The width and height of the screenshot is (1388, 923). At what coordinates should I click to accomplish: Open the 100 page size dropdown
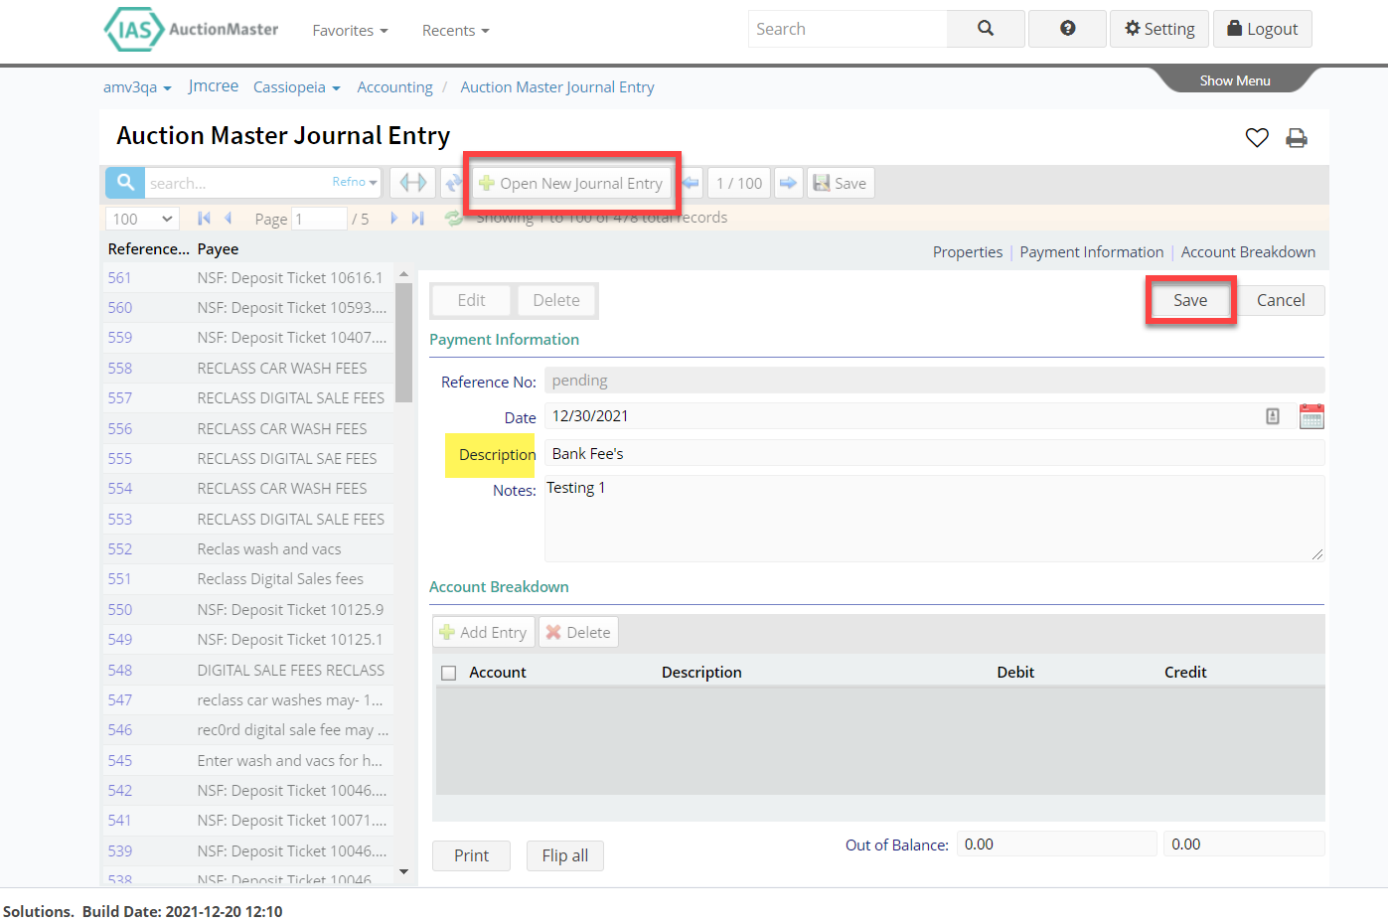tap(142, 219)
